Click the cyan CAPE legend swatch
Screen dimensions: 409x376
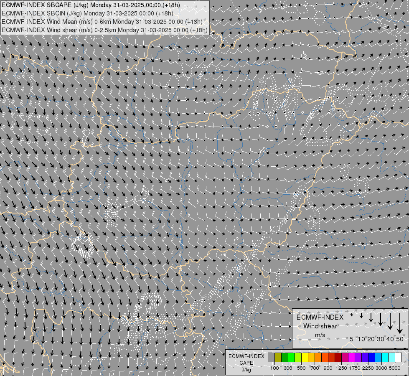(x=385, y=357)
